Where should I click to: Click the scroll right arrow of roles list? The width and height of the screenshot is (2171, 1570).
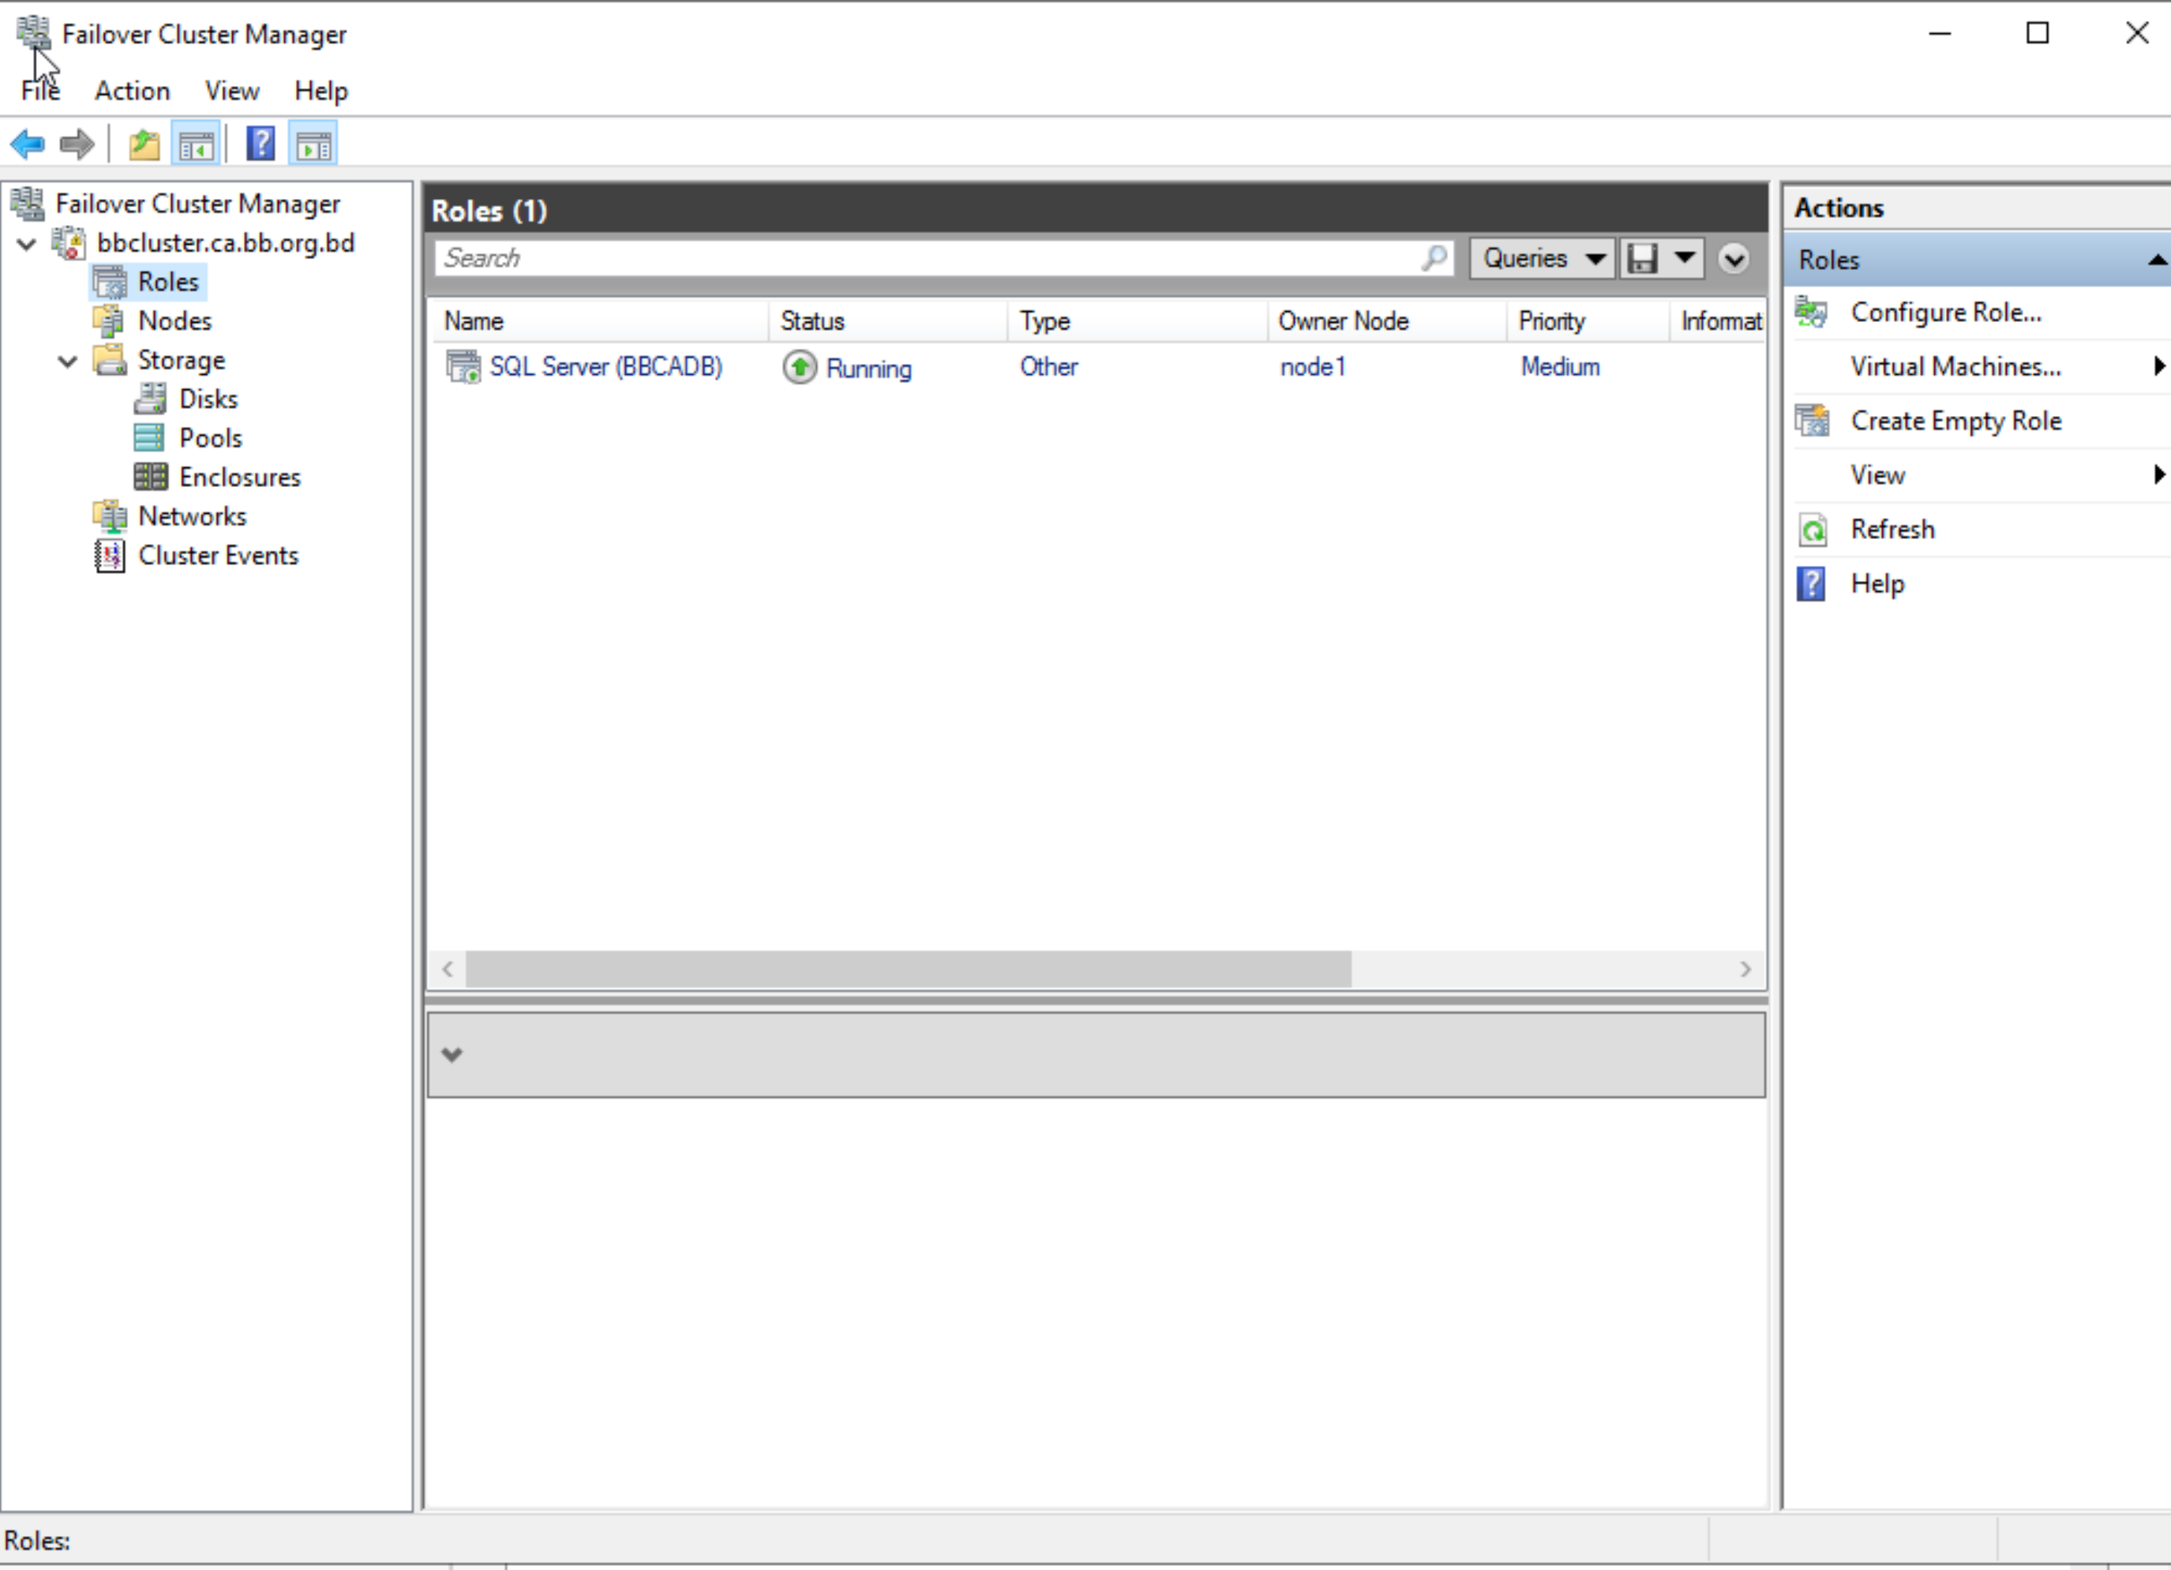1746,969
